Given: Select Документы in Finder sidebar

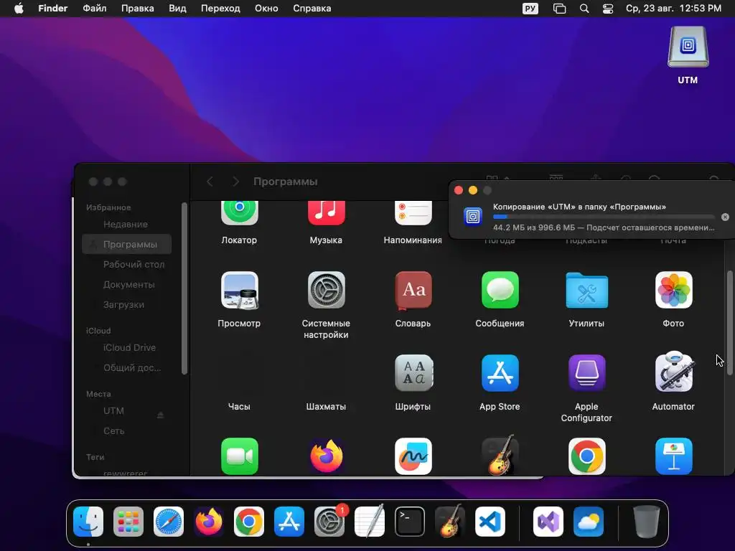Looking at the screenshot, I should point(126,284).
